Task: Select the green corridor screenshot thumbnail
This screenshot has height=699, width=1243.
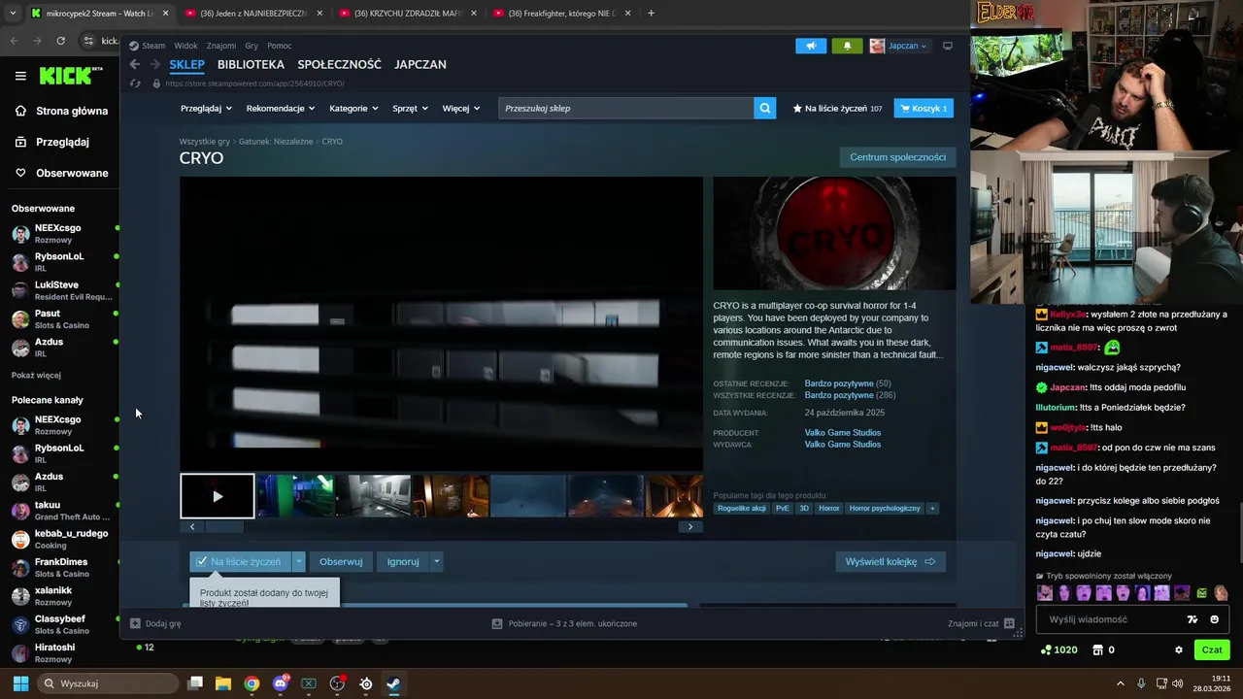Action: click(295, 496)
